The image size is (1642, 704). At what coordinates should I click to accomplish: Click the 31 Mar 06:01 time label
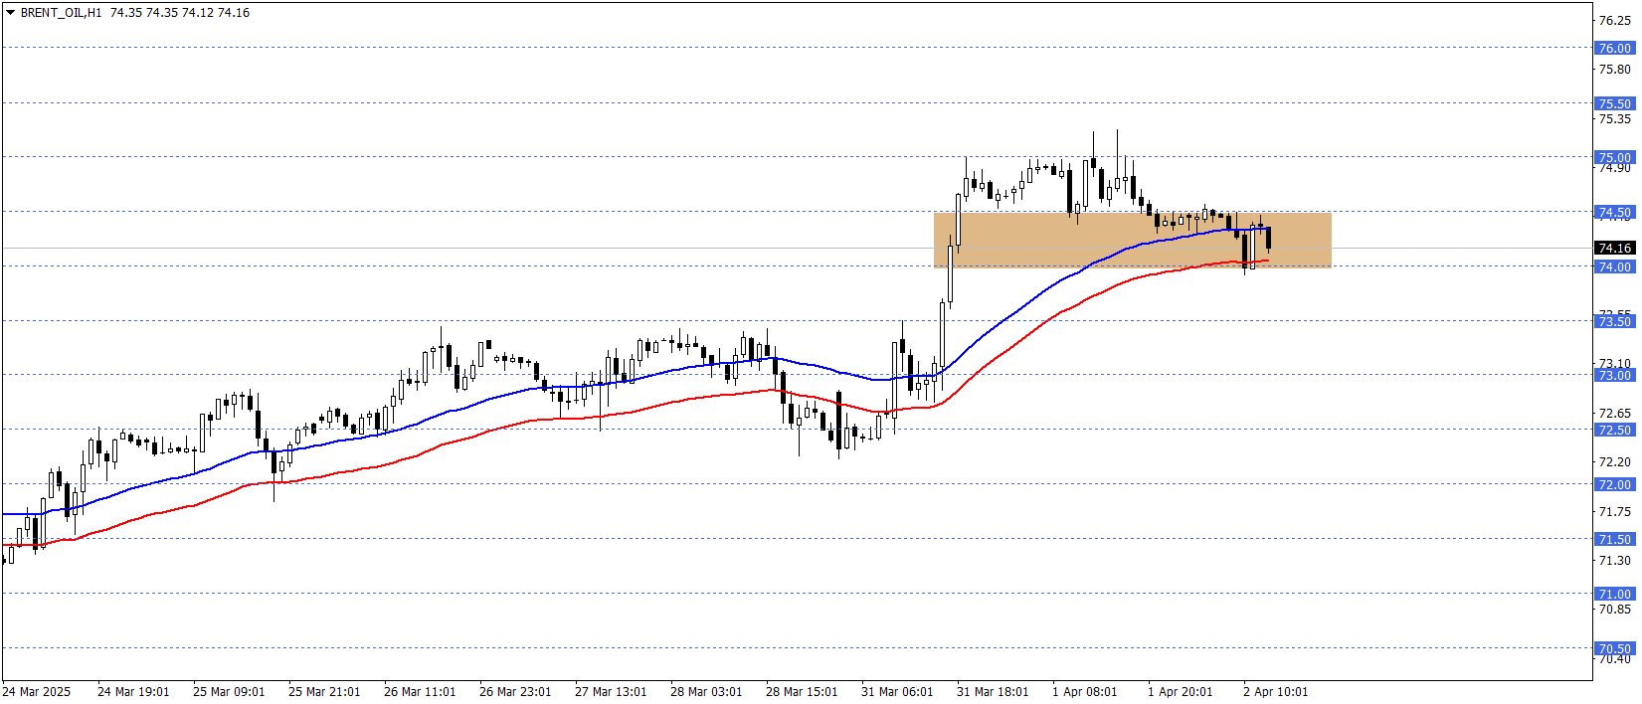click(x=897, y=691)
